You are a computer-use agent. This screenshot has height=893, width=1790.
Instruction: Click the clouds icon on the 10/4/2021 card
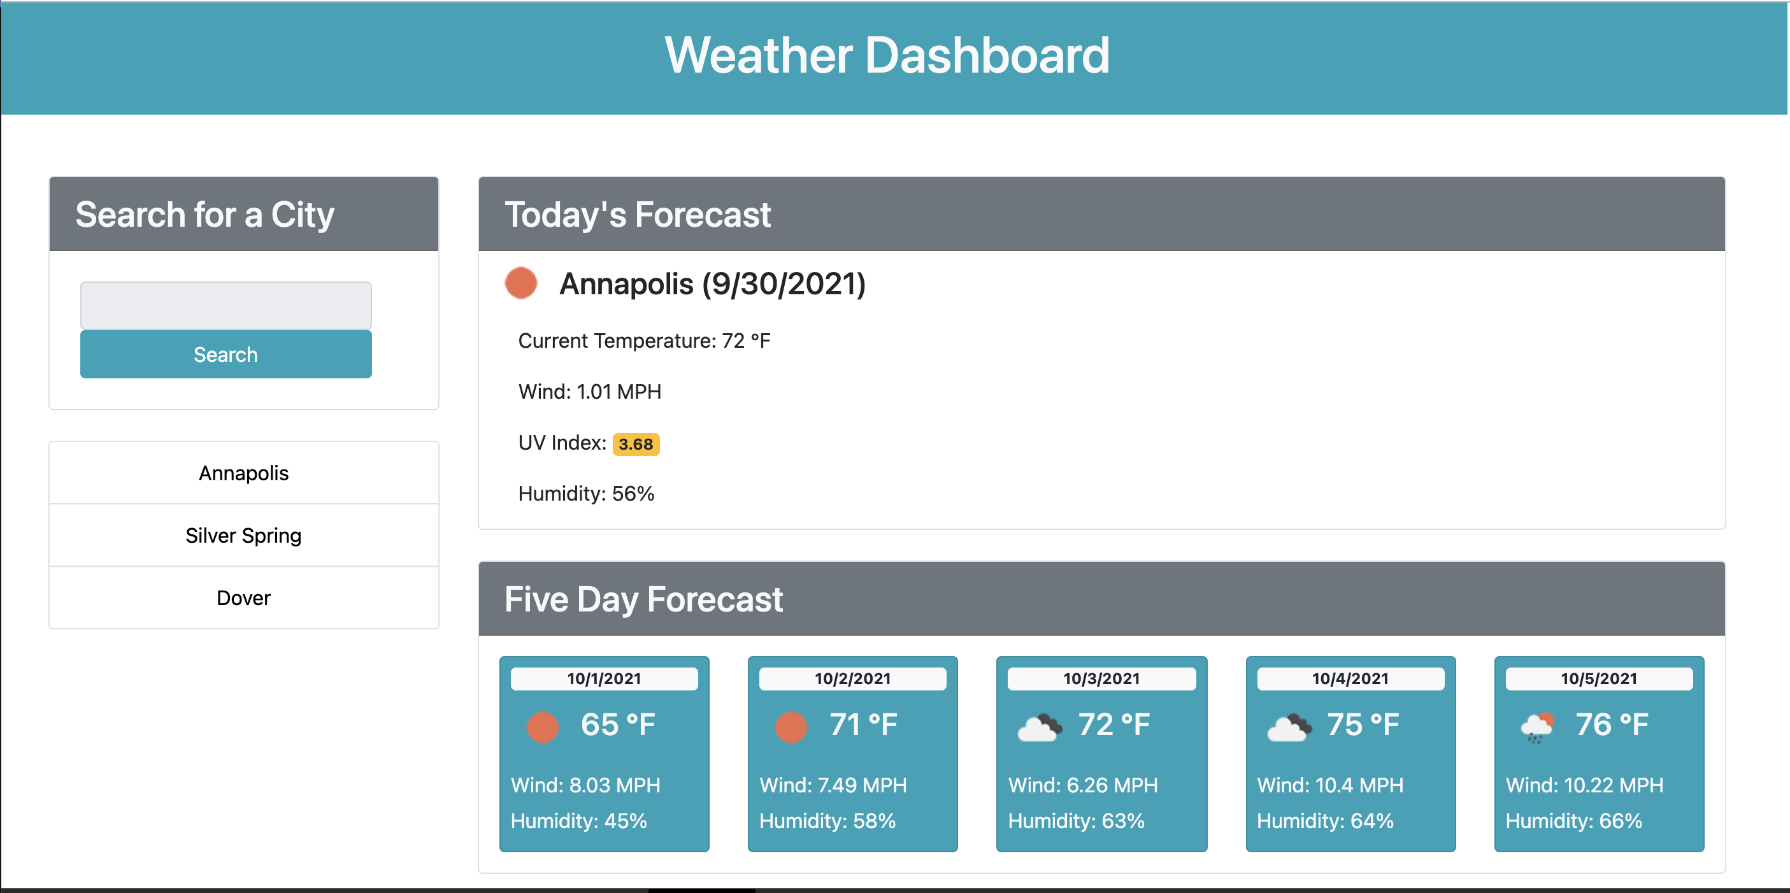pos(1290,727)
